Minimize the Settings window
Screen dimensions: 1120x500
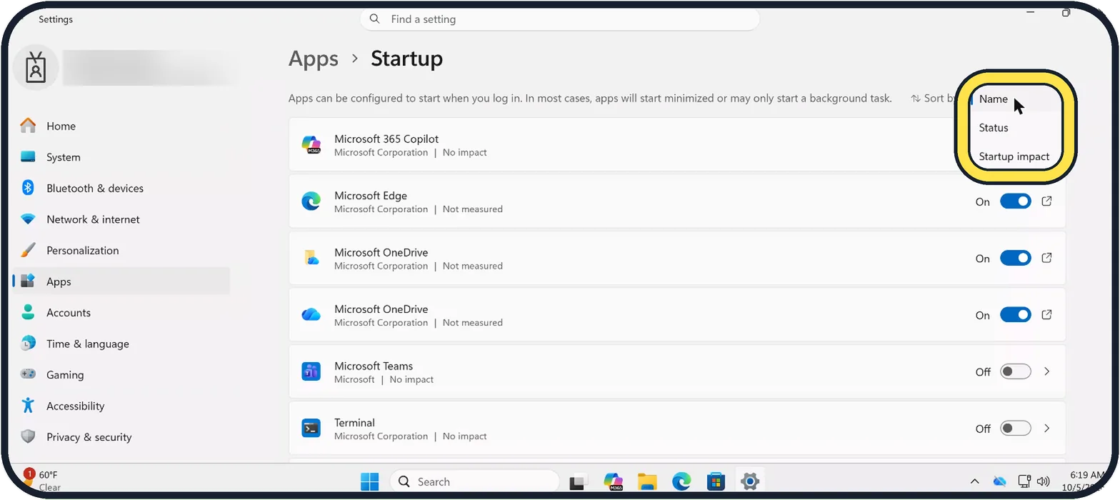[1031, 12]
